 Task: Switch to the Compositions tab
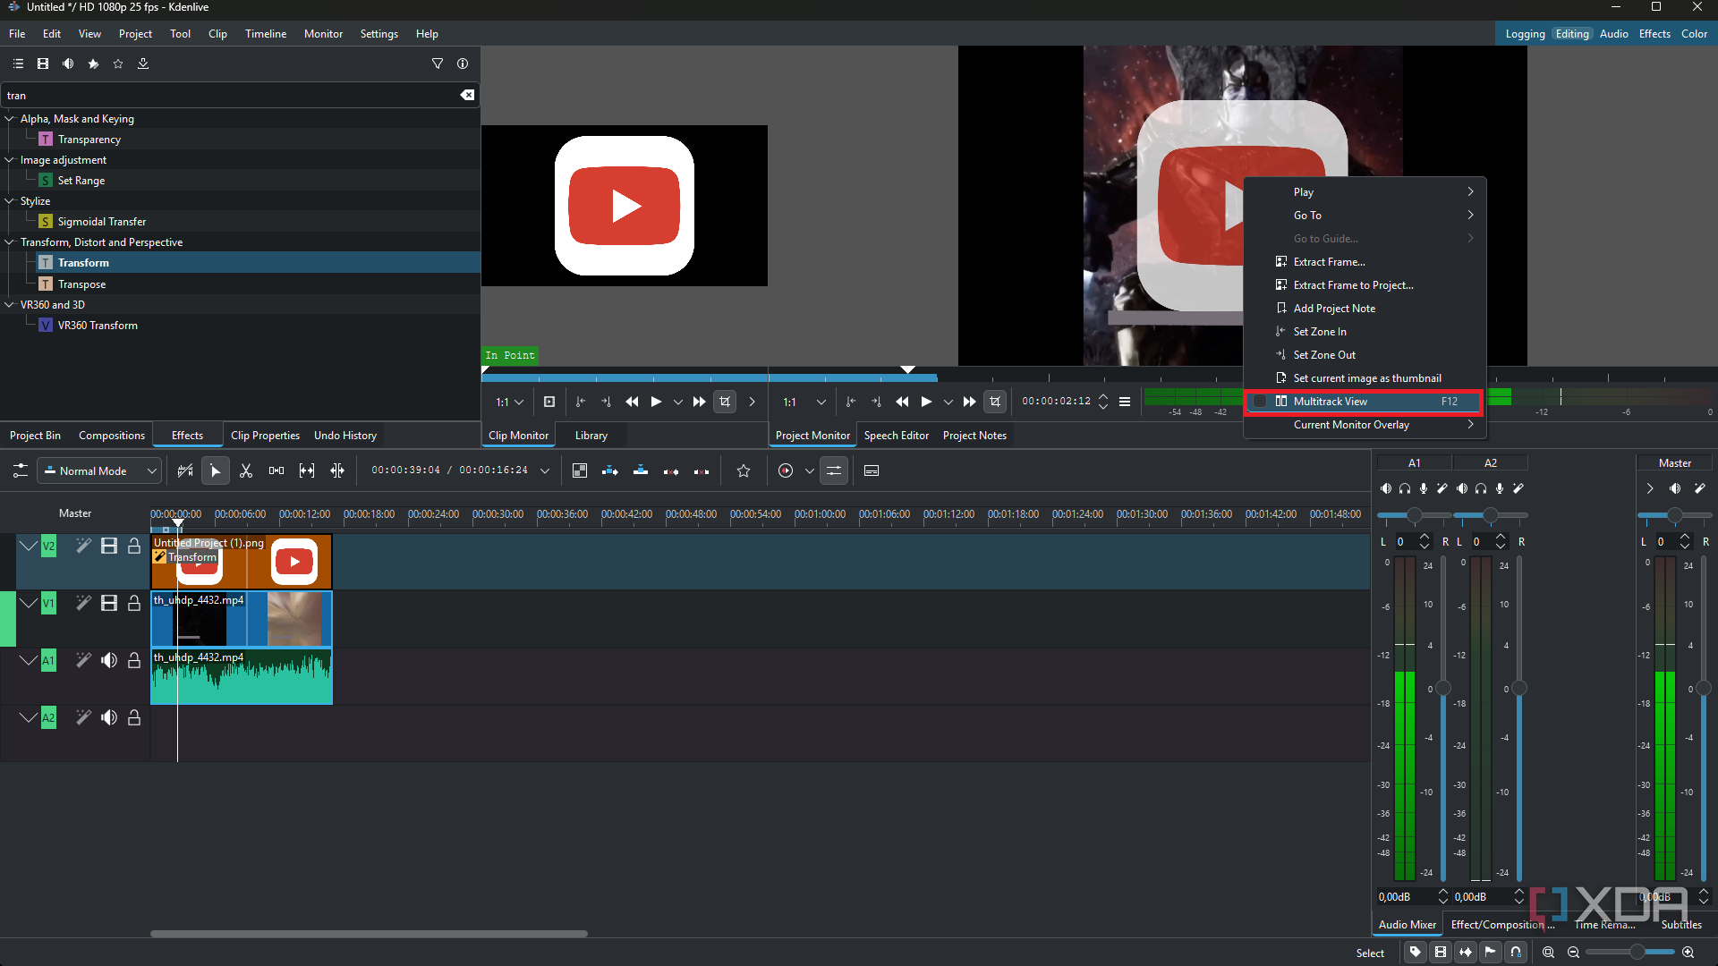(111, 436)
